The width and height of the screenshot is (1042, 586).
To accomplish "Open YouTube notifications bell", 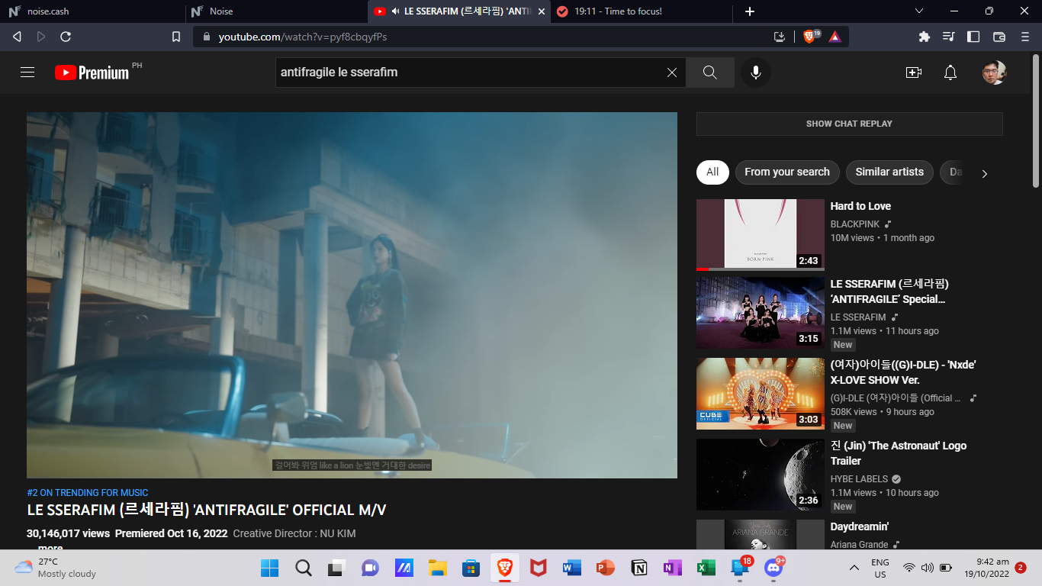I will pyautogui.click(x=950, y=72).
